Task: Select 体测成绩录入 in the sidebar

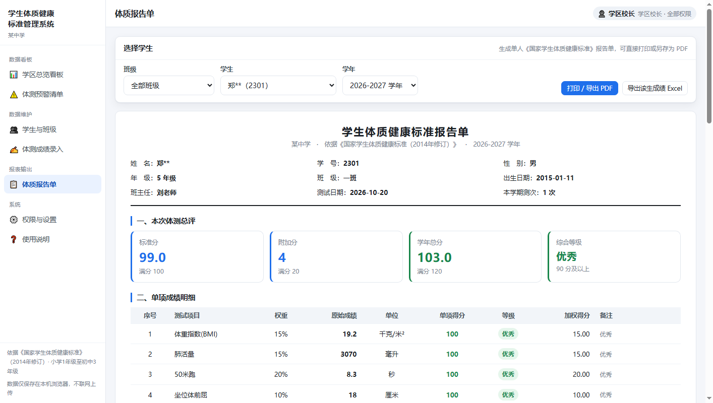Action: point(52,149)
